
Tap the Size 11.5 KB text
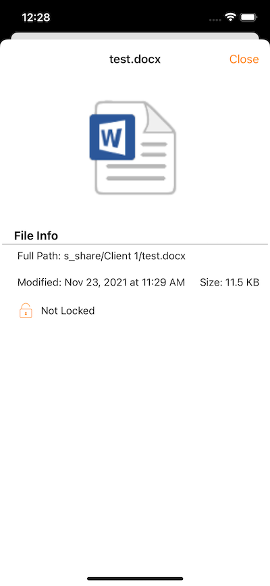(230, 283)
